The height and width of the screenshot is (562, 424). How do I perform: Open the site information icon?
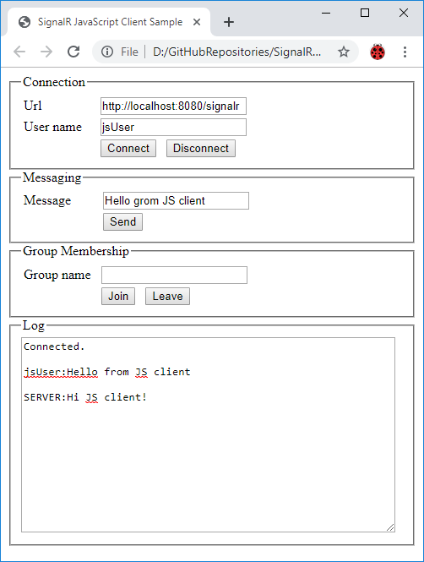pyautogui.click(x=106, y=52)
